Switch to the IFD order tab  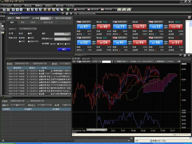click(23, 22)
